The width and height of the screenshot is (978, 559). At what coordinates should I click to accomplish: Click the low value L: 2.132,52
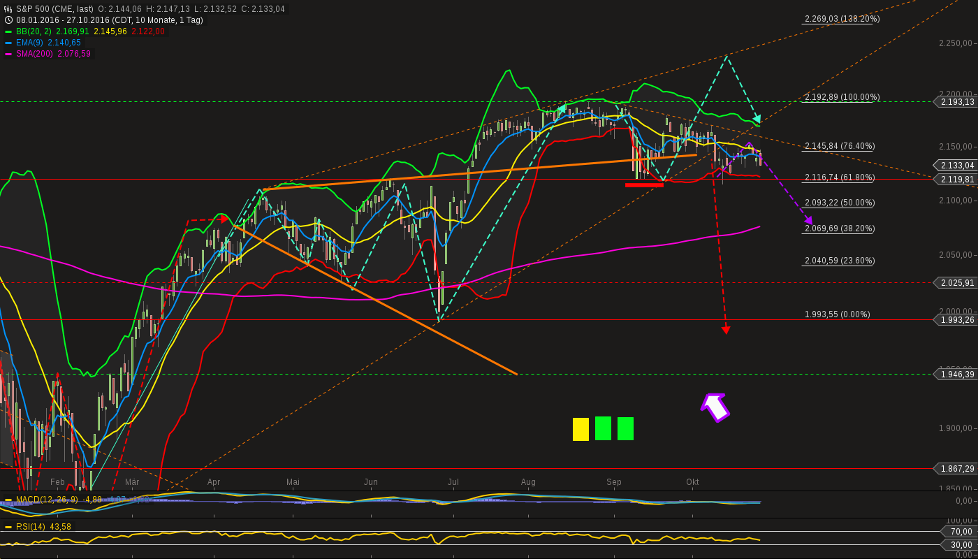(x=214, y=9)
